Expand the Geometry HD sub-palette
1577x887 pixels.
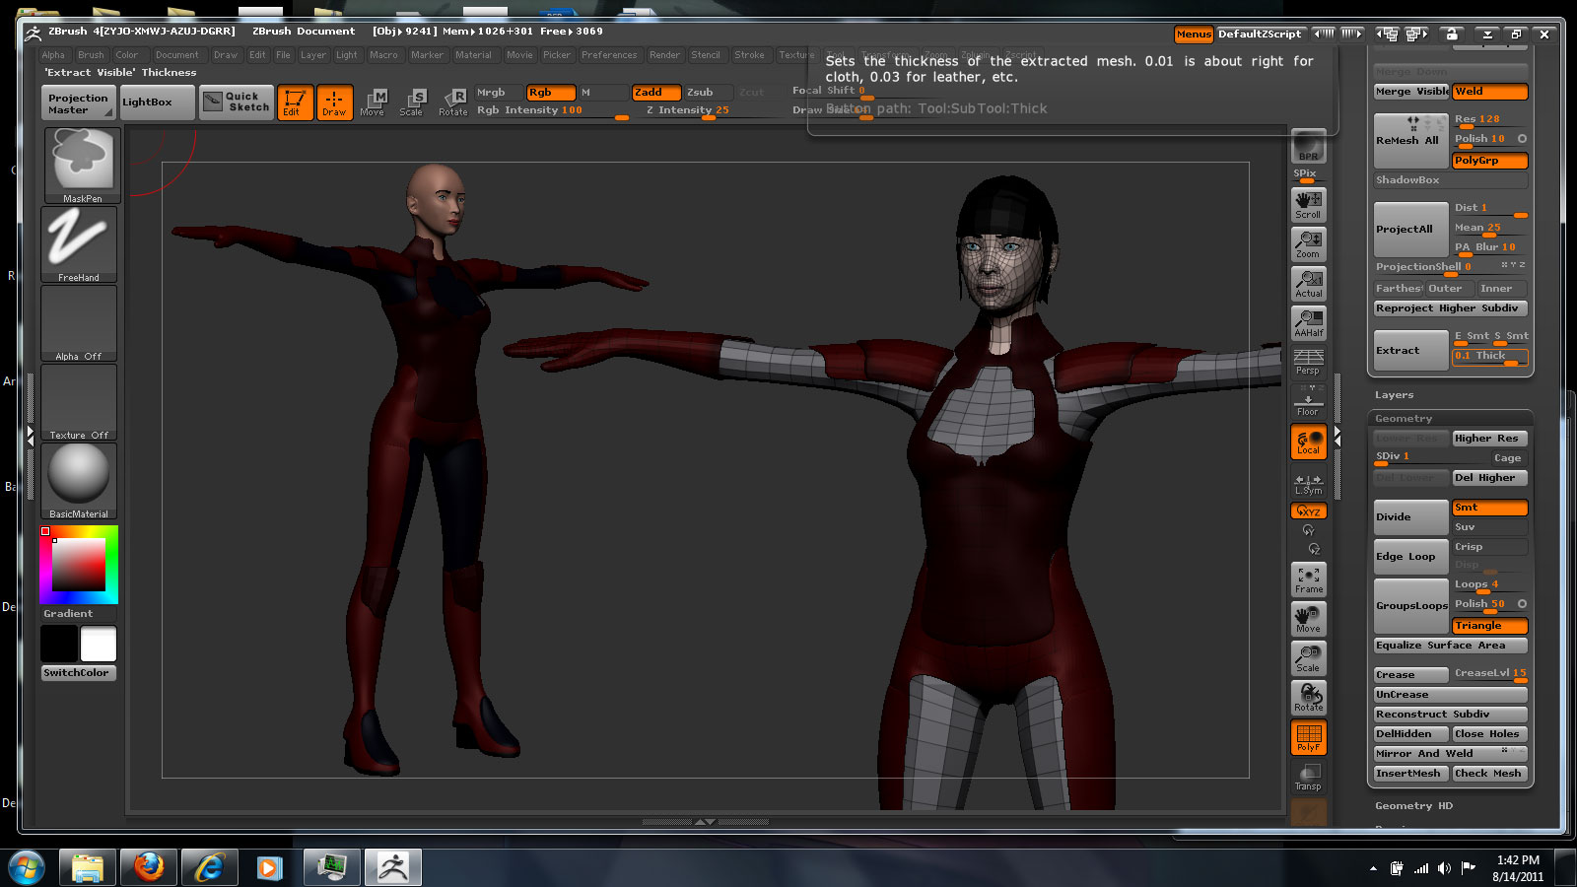coord(1413,805)
